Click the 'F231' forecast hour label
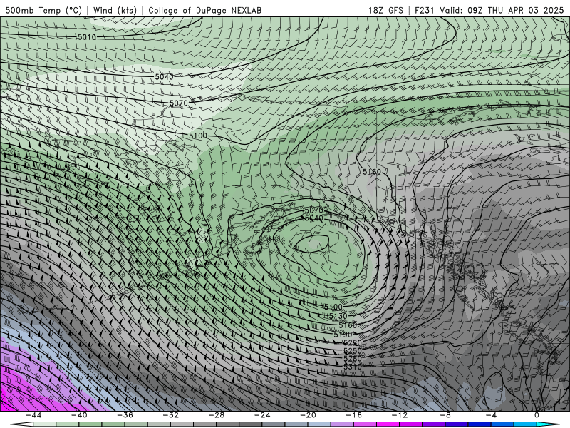This screenshot has height=428, width=570. pos(425,10)
